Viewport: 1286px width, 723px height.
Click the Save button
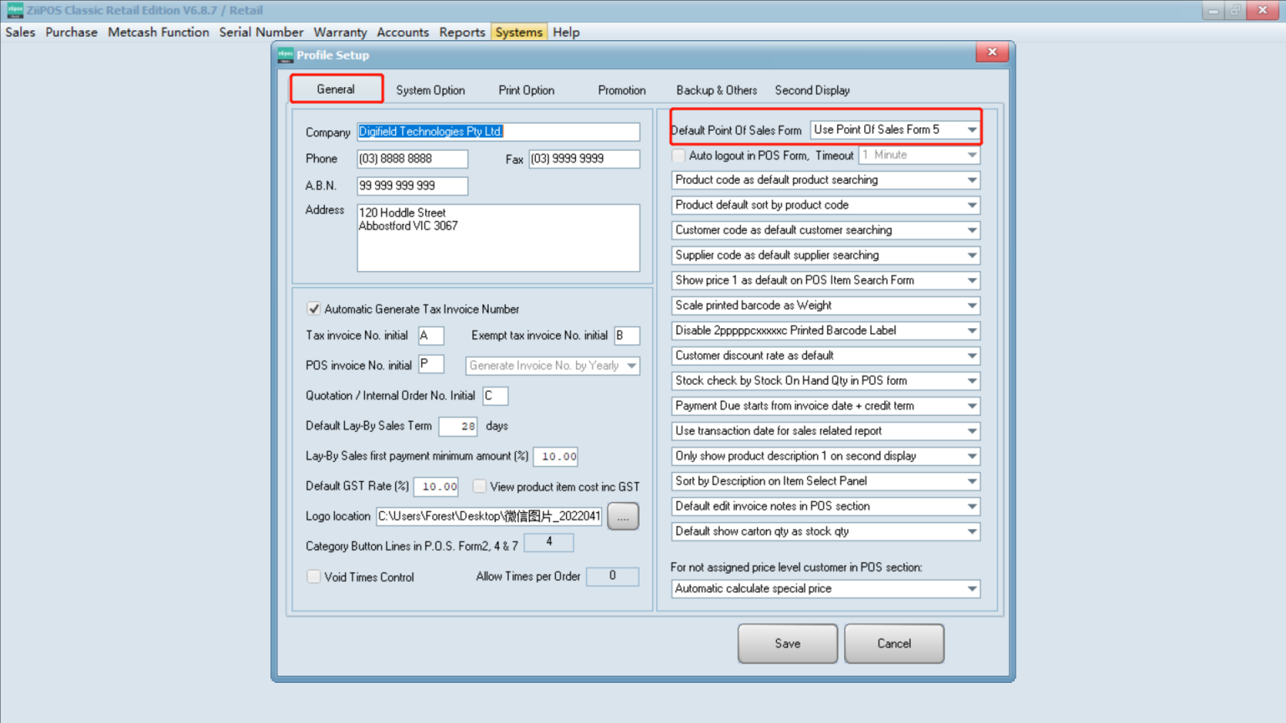click(x=787, y=644)
